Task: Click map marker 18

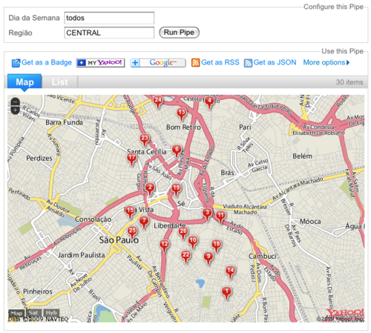Action: 217,244
